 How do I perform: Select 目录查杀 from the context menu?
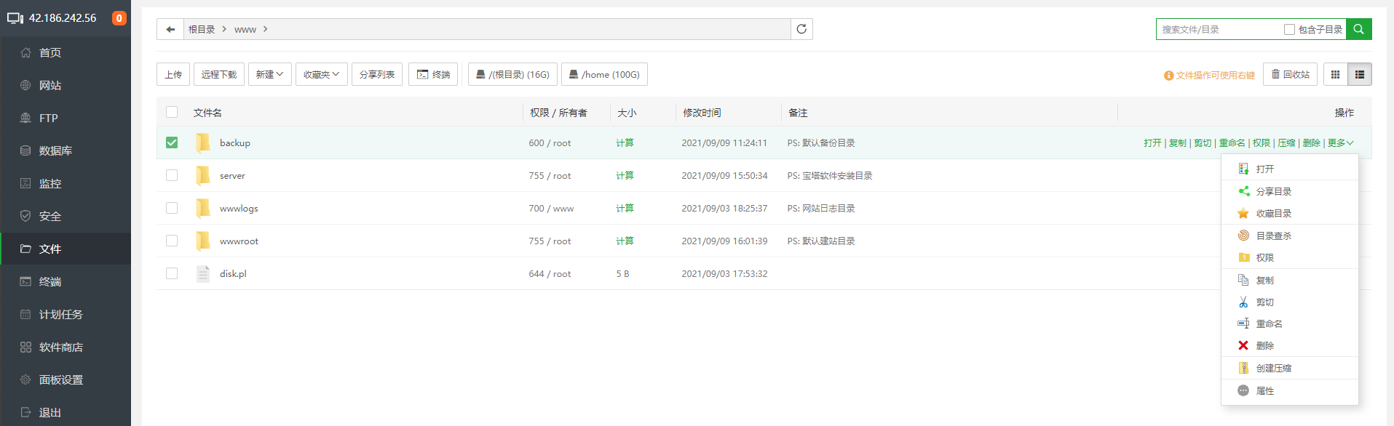(1273, 236)
